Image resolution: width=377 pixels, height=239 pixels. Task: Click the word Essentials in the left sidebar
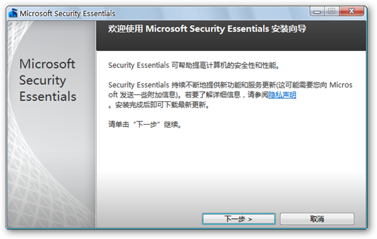pos(48,96)
